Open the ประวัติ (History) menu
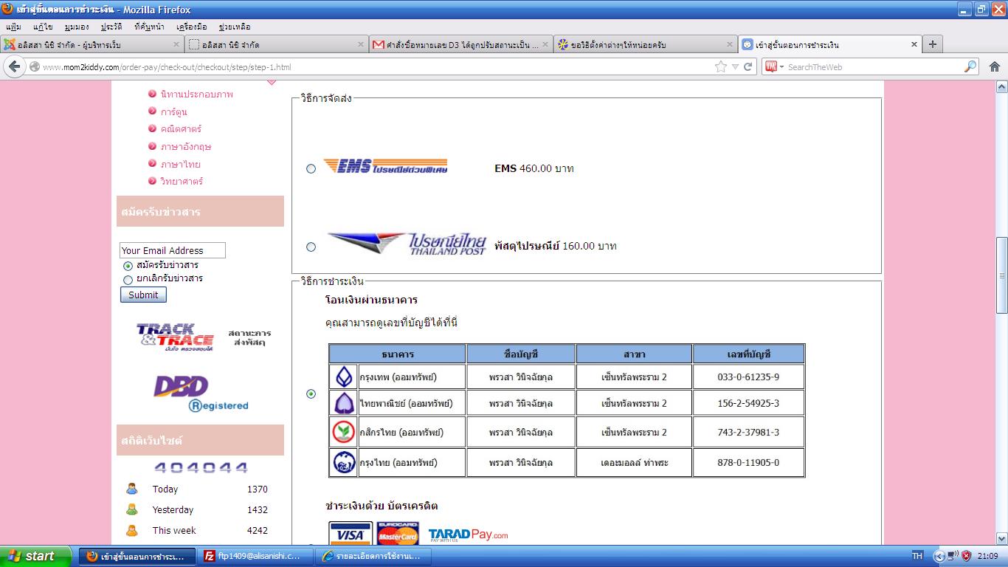 pos(111,27)
